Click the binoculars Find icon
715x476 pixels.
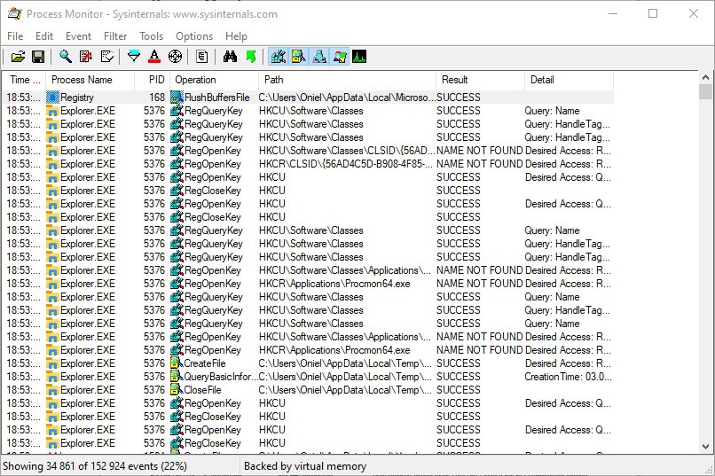click(x=230, y=57)
